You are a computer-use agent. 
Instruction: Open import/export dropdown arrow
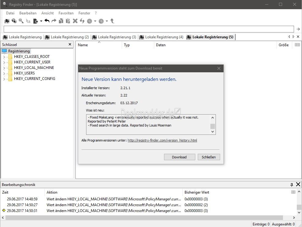41,21
